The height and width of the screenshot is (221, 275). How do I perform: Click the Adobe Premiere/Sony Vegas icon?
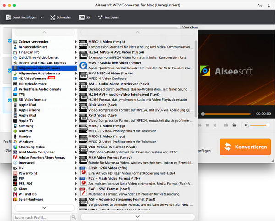click(16, 157)
